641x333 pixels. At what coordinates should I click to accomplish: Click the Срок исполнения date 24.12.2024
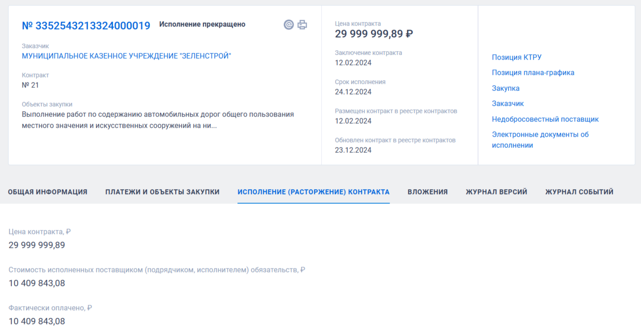[353, 92]
